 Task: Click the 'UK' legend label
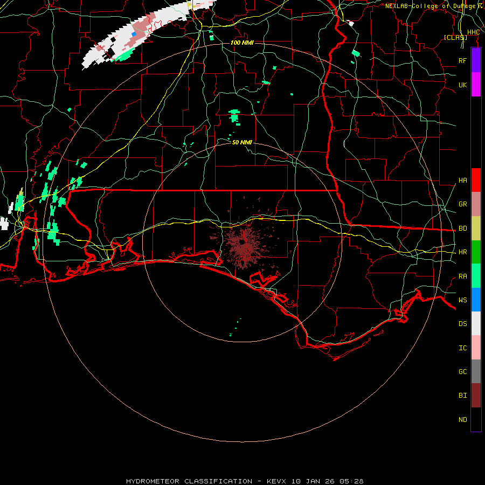point(462,85)
